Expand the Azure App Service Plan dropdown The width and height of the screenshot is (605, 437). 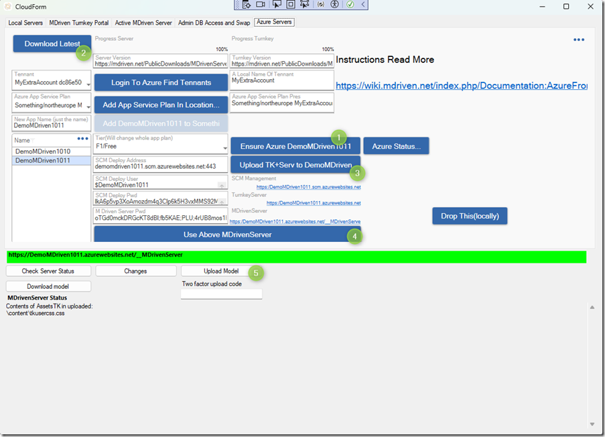coord(88,107)
